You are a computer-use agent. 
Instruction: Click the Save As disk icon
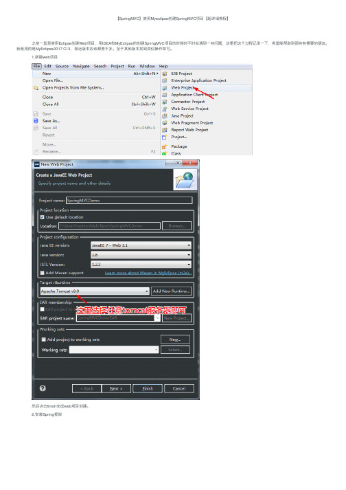tap(36, 121)
